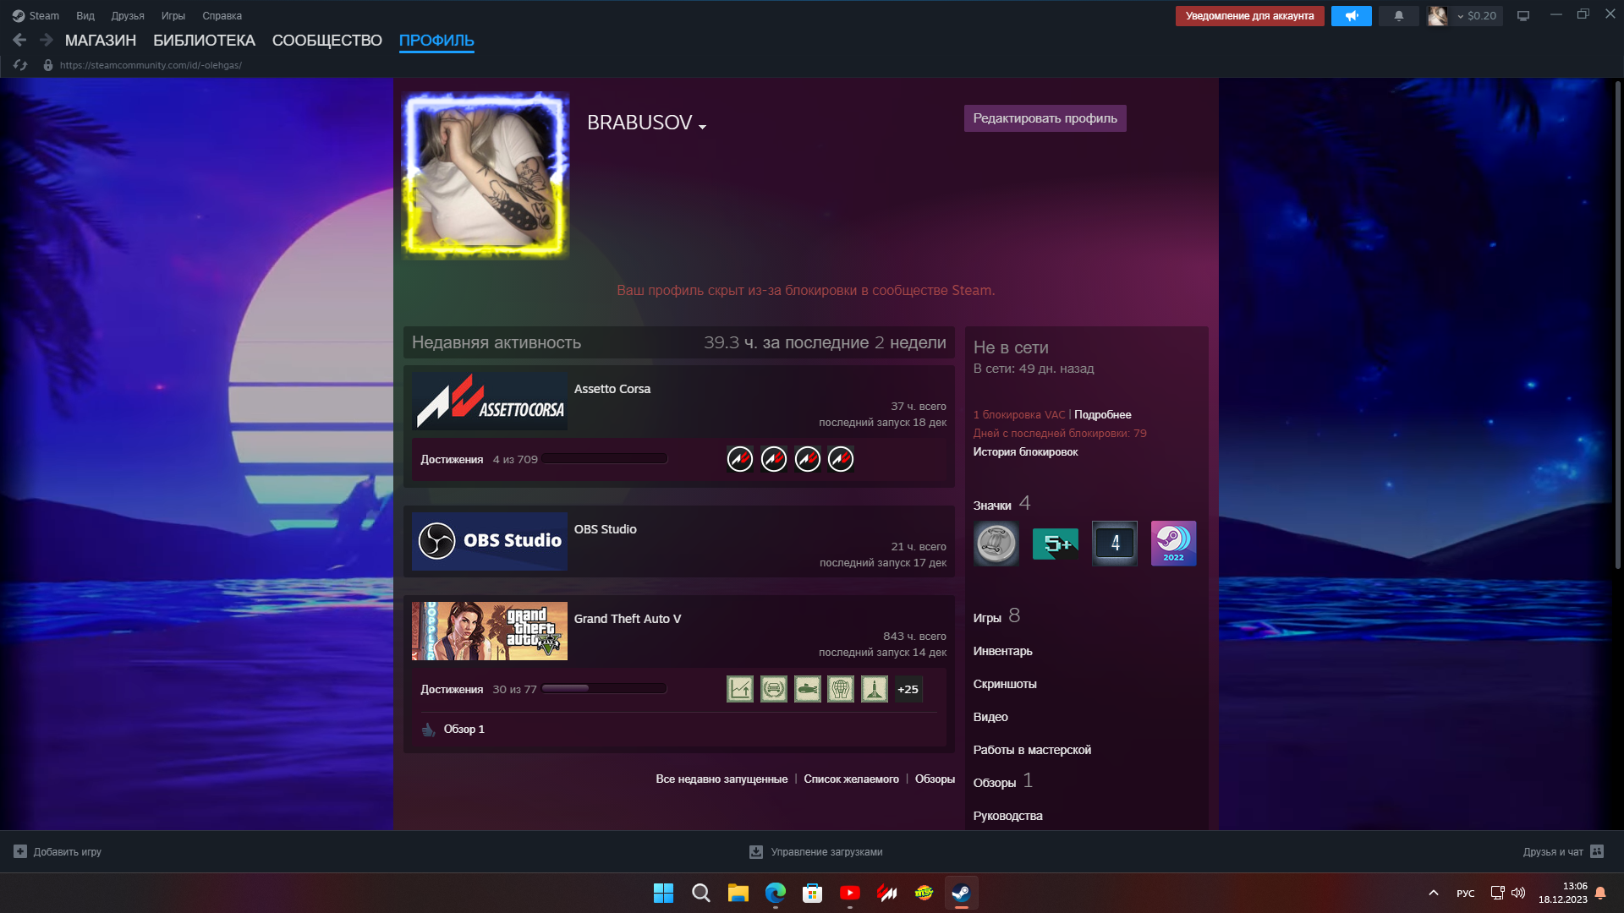The image size is (1624, 913).
Task: Open the Обзор 1 review link
Action: [464, 729]
